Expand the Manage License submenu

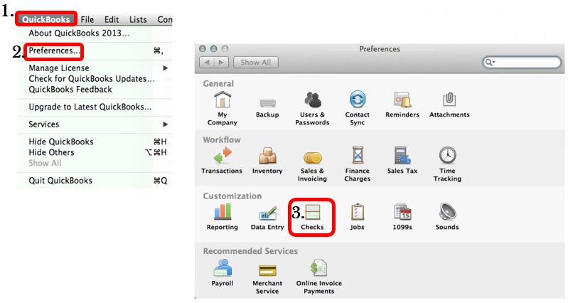[x=95, y=68]
